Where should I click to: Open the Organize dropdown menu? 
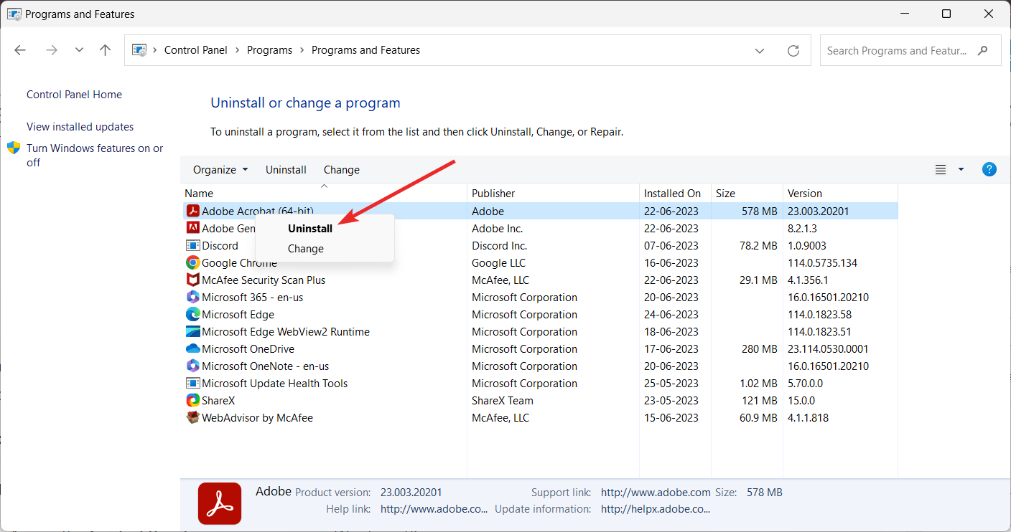220,170
